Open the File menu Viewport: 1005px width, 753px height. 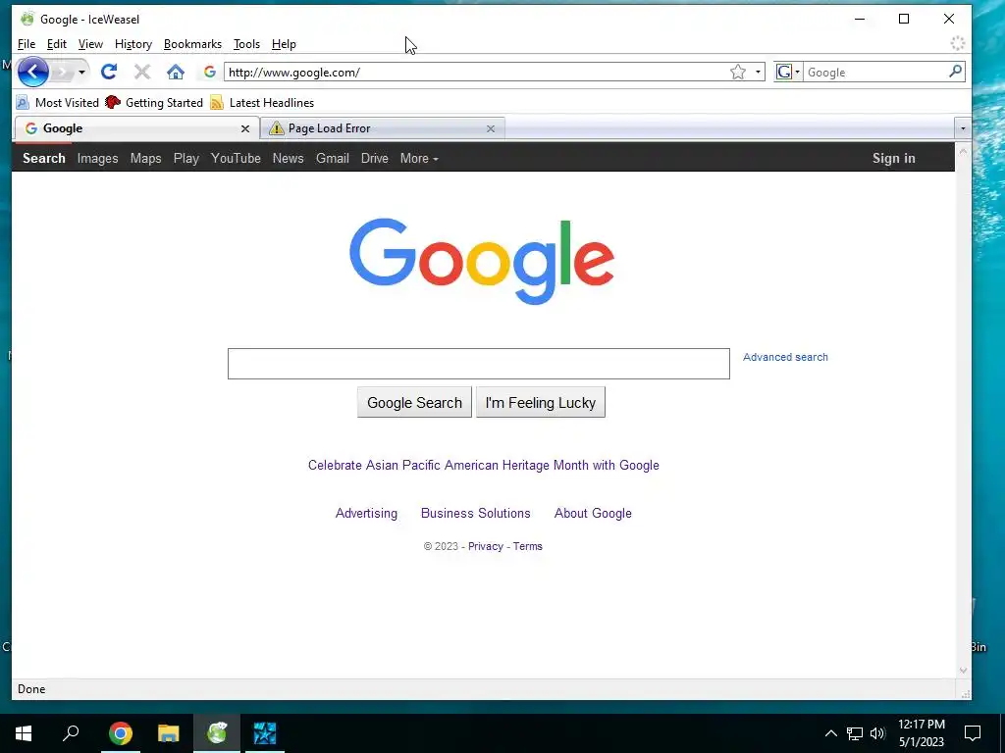click(26, 44)
